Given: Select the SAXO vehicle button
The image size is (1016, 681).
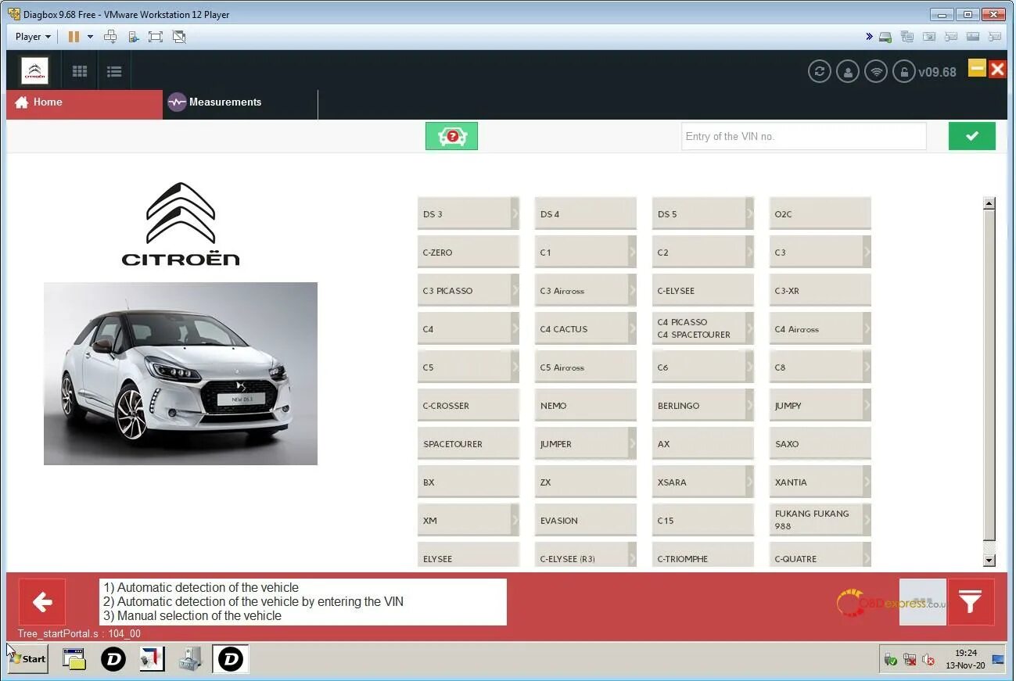Looking at the screenshot, I should [x=820, y=443].
